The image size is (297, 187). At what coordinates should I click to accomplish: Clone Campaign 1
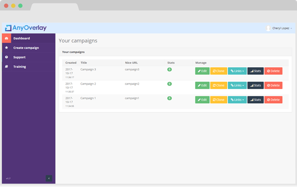point(219,100)
